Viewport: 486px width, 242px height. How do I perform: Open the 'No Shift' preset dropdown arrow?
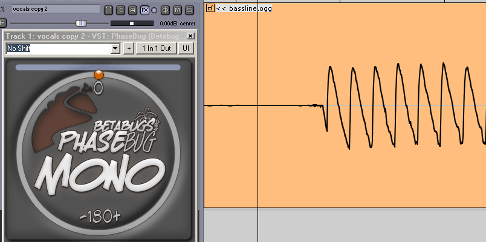115,48
